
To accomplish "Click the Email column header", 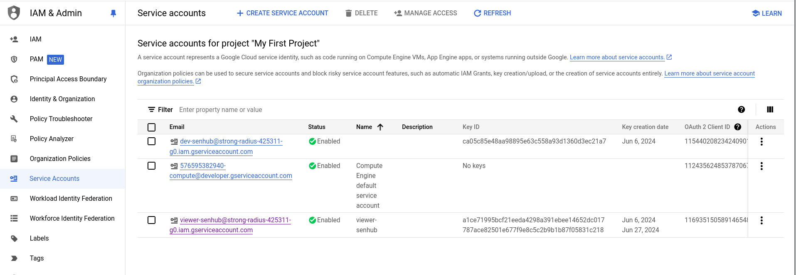I will pos(177,127).
